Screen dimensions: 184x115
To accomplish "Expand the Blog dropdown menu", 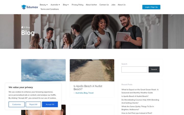I will tap(66, 5).
